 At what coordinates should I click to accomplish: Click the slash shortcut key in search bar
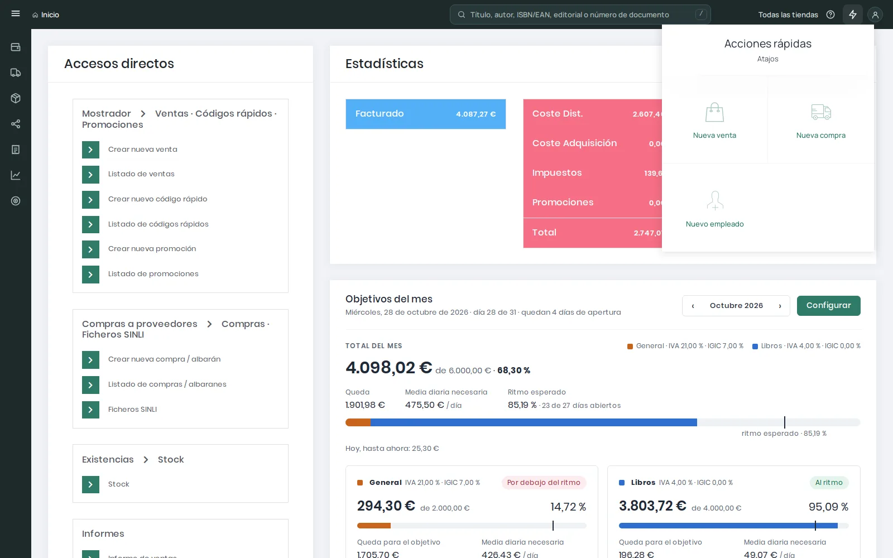[x=701, y=15]
